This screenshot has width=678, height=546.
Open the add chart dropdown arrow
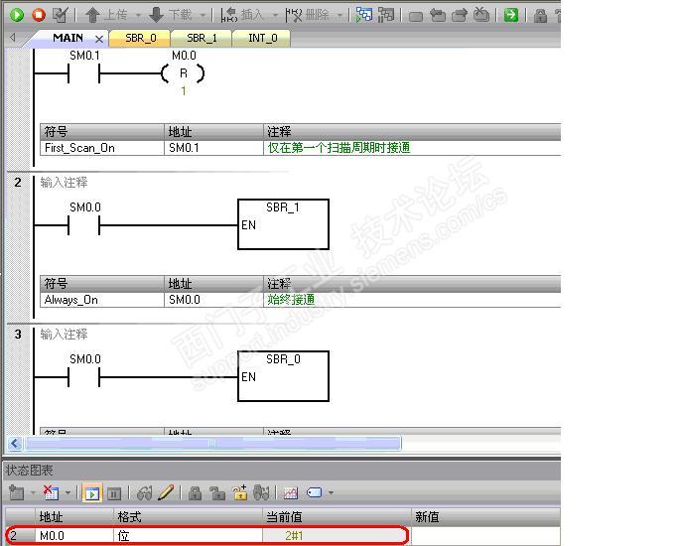pos(34,492)
